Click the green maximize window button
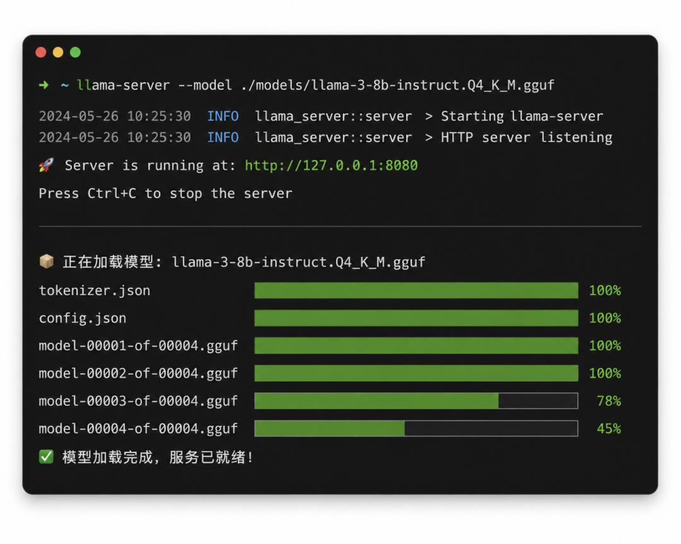The width and height of the screenshot is (681, 544). [x=75, y=52]
